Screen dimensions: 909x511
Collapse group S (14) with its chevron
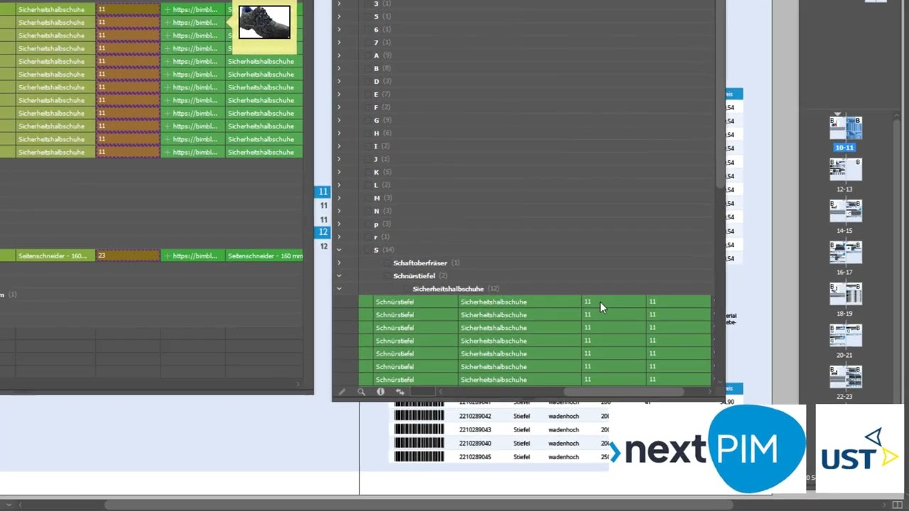(339, 250)
